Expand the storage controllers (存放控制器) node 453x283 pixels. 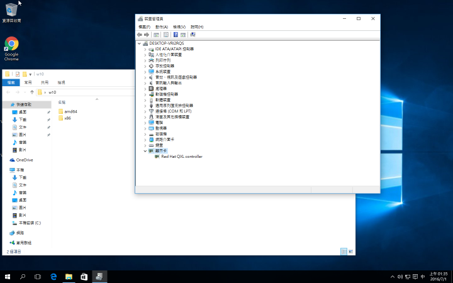click(x=145, y=66)
